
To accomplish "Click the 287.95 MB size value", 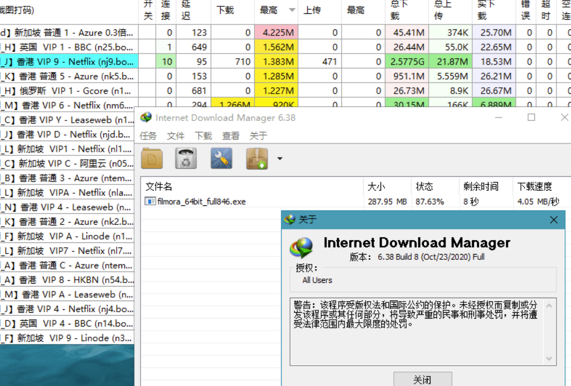I will pos(387,202).
